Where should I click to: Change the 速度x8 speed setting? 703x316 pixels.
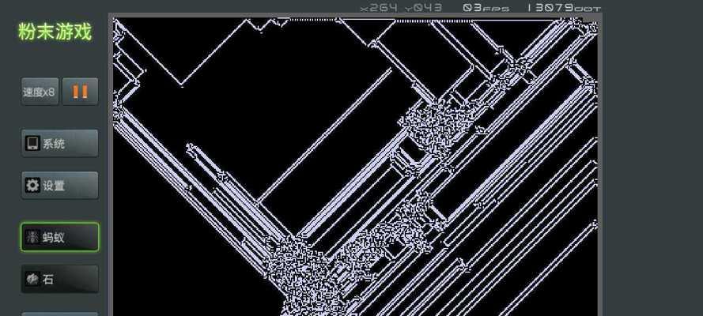point(39,92)
